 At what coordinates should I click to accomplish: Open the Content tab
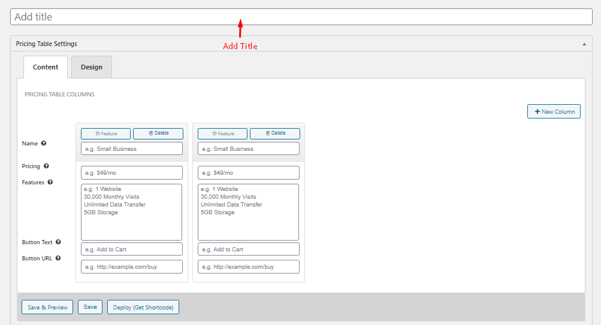click(x=46, y=67)
